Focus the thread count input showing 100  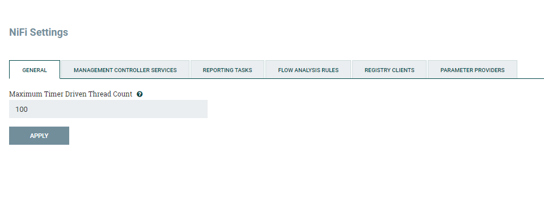tap(108, 109)
